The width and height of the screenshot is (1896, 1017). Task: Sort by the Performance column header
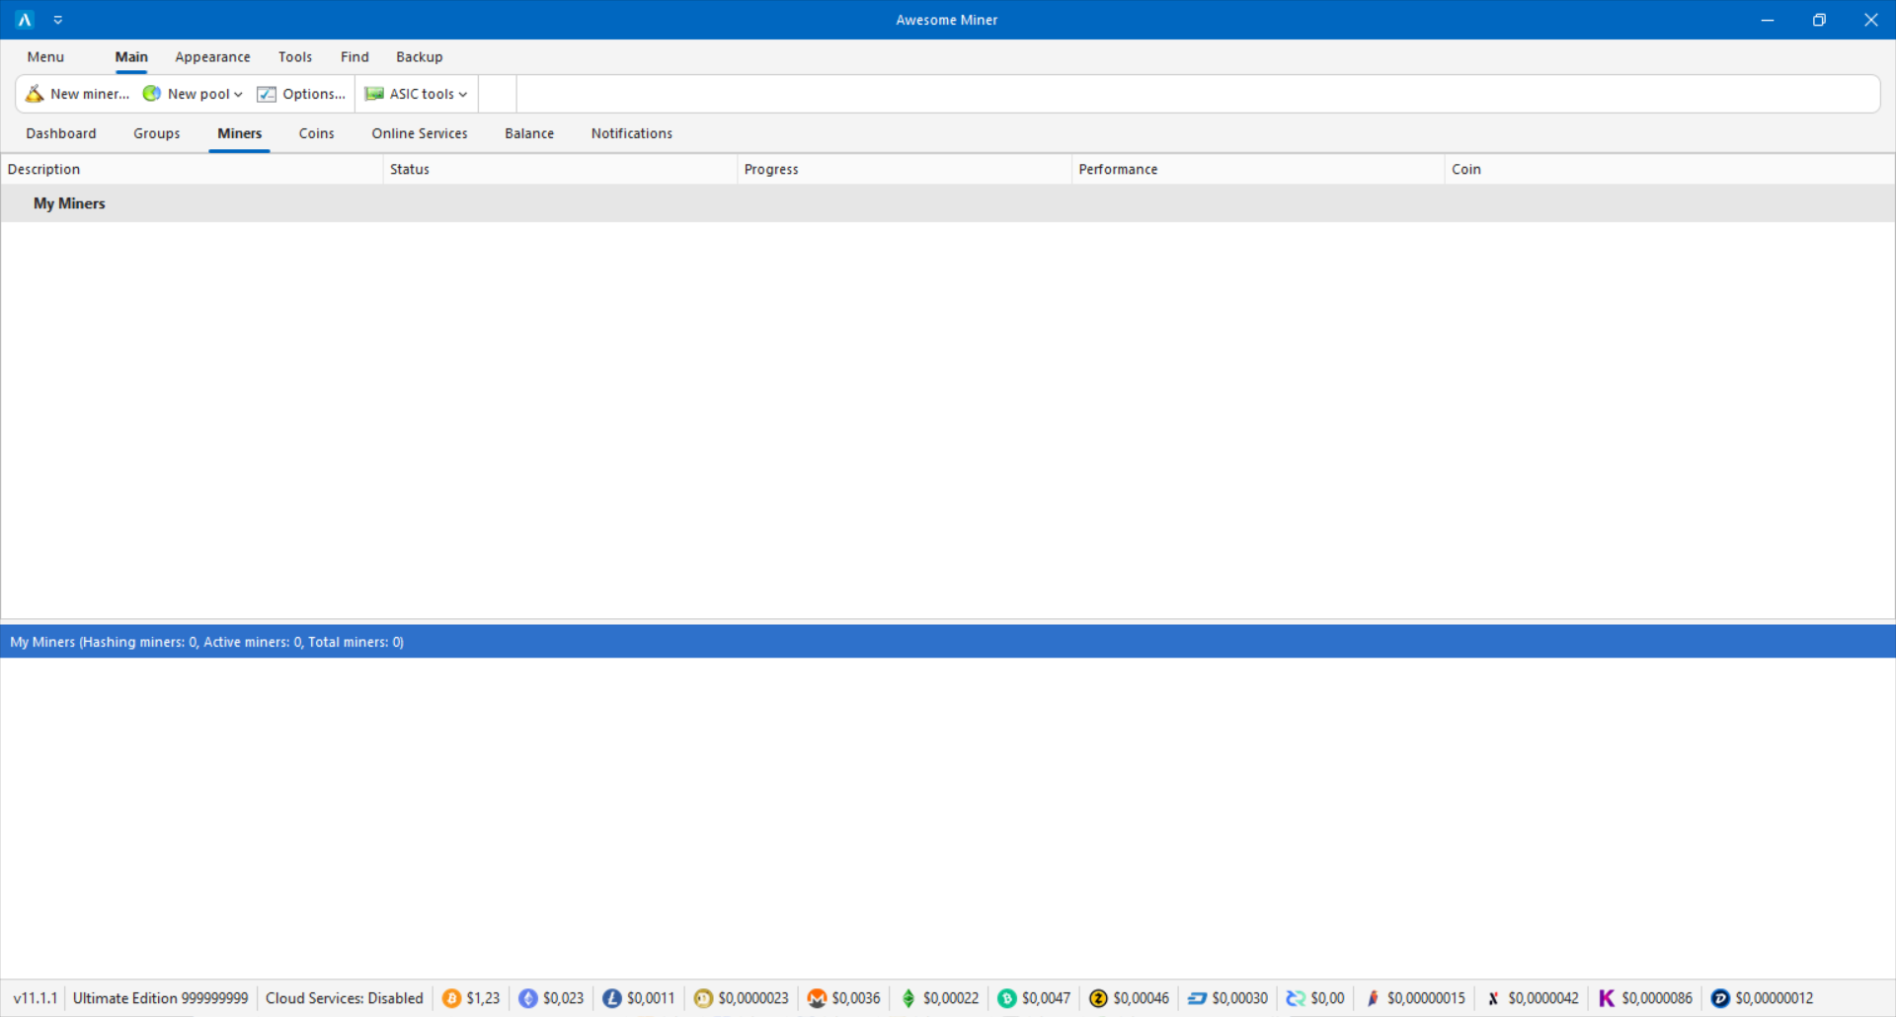1258,170
